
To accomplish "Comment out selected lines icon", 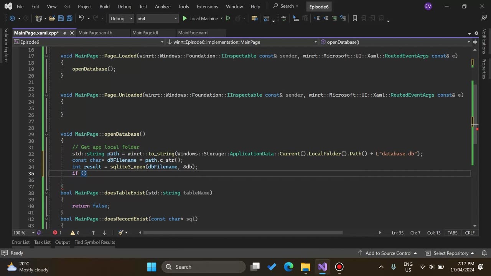I will [x=334, y=18].
